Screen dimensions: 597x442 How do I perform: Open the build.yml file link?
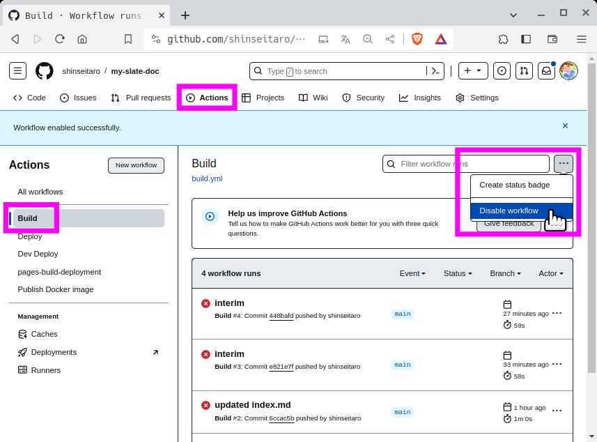207,178
